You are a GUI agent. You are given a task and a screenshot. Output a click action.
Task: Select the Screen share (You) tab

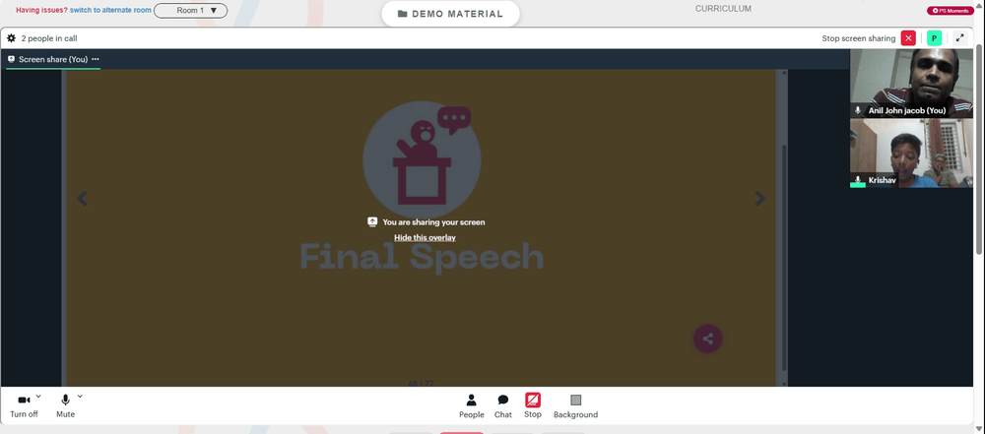pos(53,59)
